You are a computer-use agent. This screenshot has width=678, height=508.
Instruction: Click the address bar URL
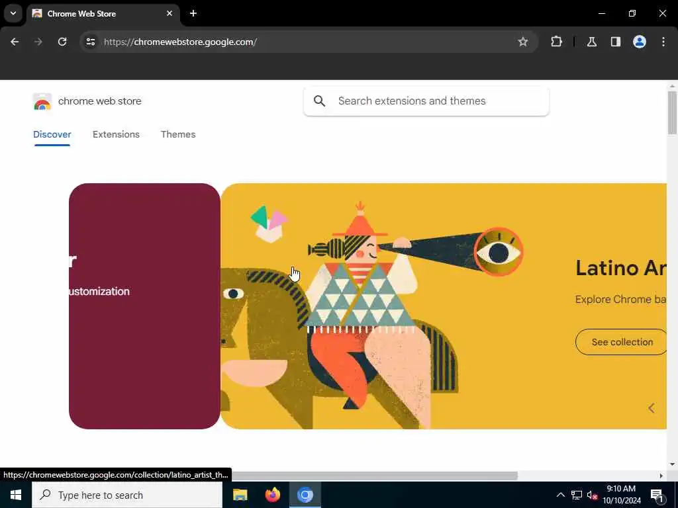coord(180,42)
